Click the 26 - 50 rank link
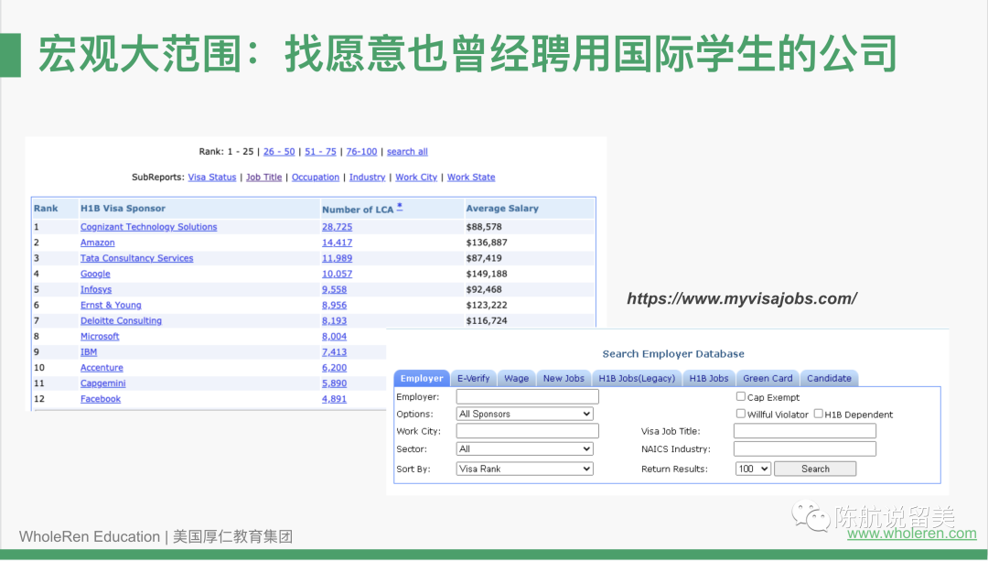This screenshot has width=988, height=561. point(279,152)
